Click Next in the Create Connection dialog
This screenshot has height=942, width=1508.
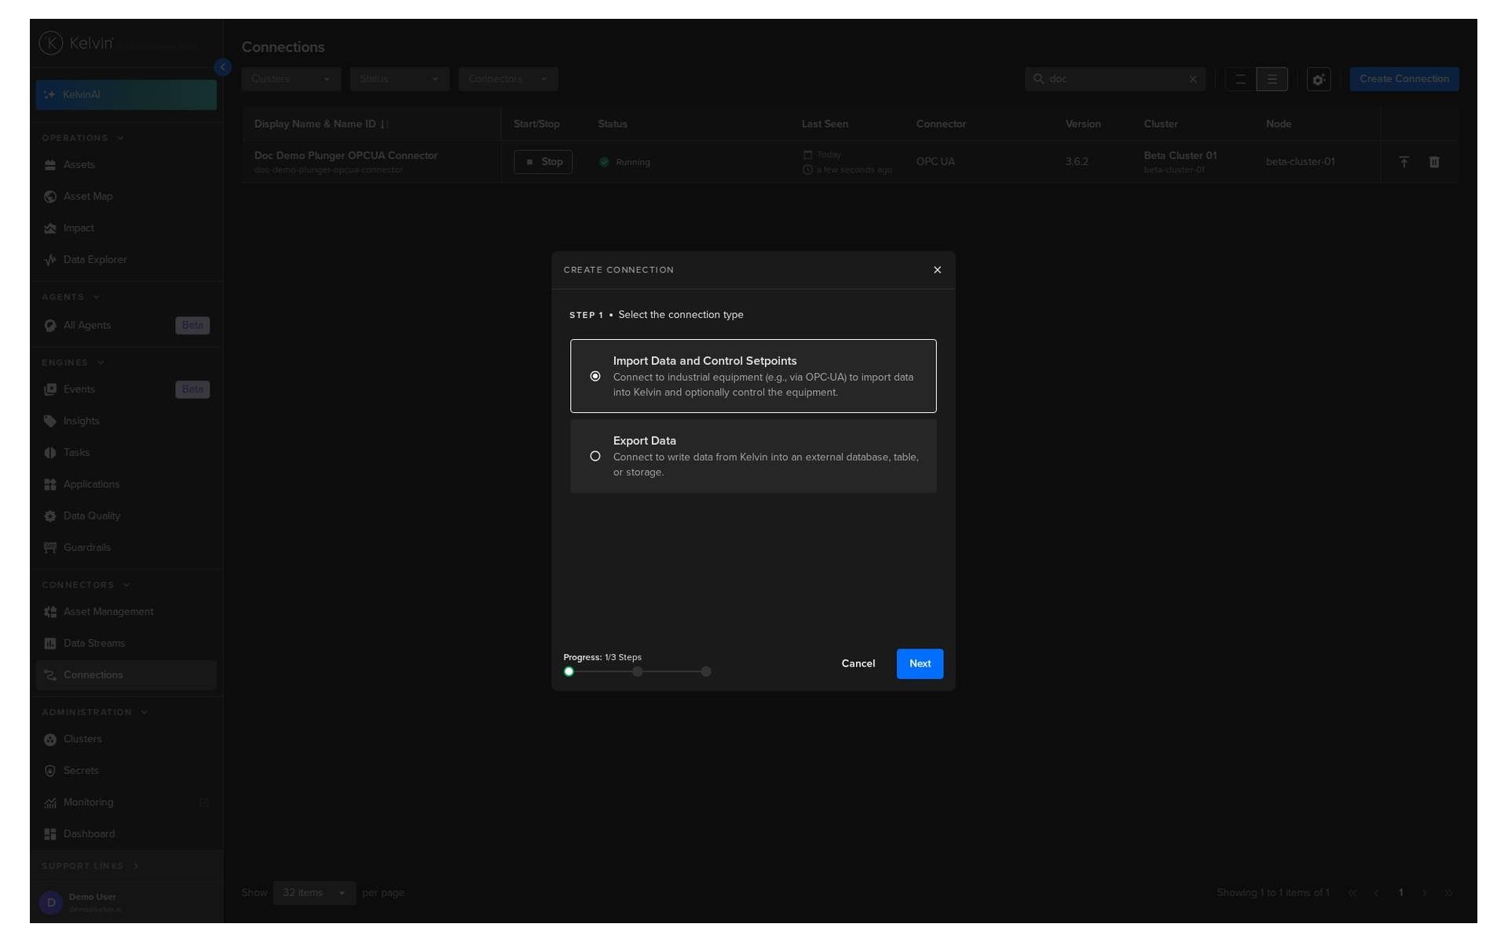pos(920,663)
